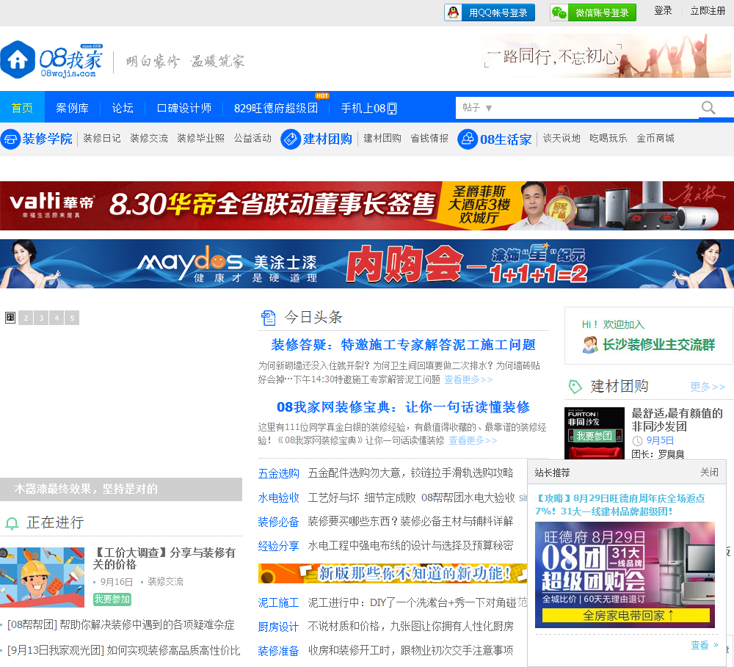Click the 微信账号登录 button
Screen dimensions: 734x667
[x=593, y=12]
